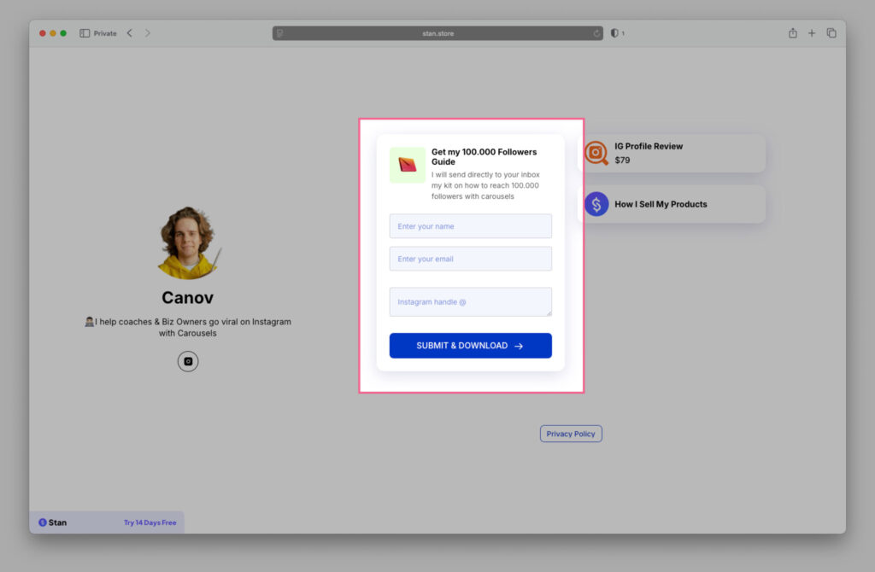875x572 pixels.
Task: Click into the "Enter your email" field
Action: point(470,259)
